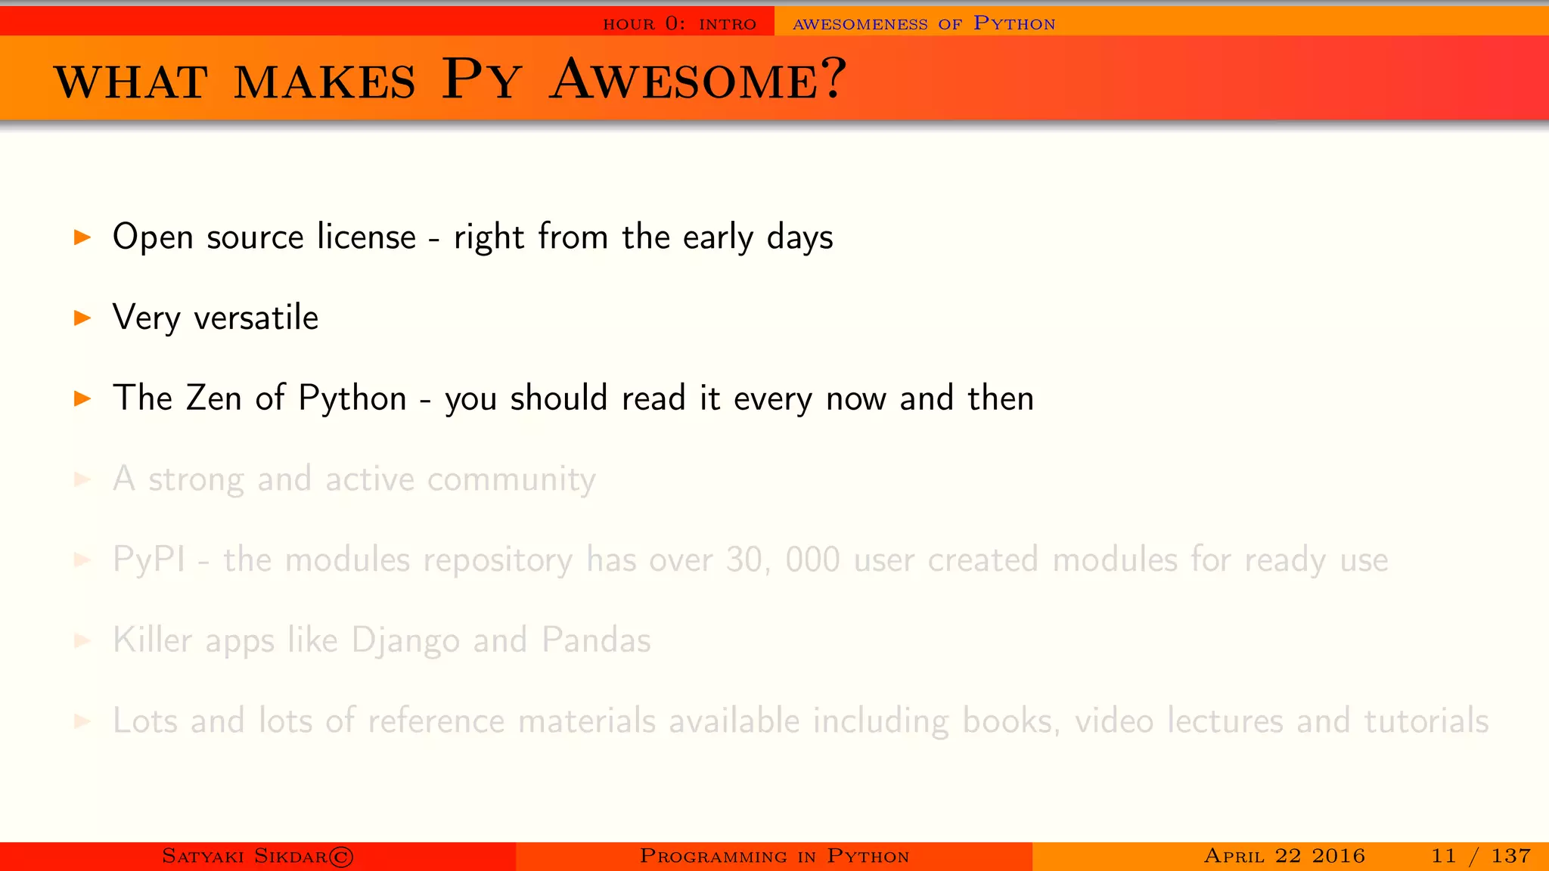The height and width of the screenshot is (871, 1549).
Task: Click the orange bullet arrow beside 'The Zen of Python'
Action: click(x=82, y=398)
